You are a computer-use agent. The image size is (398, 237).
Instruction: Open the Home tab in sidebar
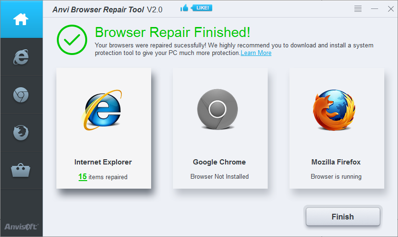coord(21,19)
